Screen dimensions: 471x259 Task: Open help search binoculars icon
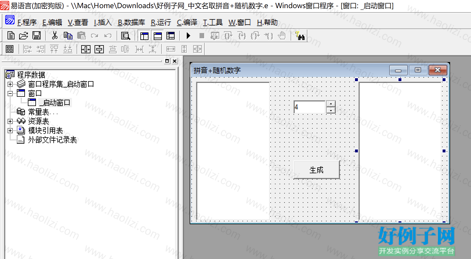300,36
